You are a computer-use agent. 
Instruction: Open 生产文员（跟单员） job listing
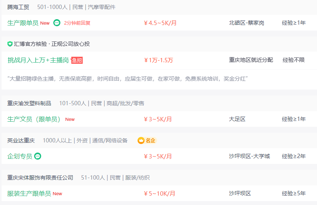(34, 119)
